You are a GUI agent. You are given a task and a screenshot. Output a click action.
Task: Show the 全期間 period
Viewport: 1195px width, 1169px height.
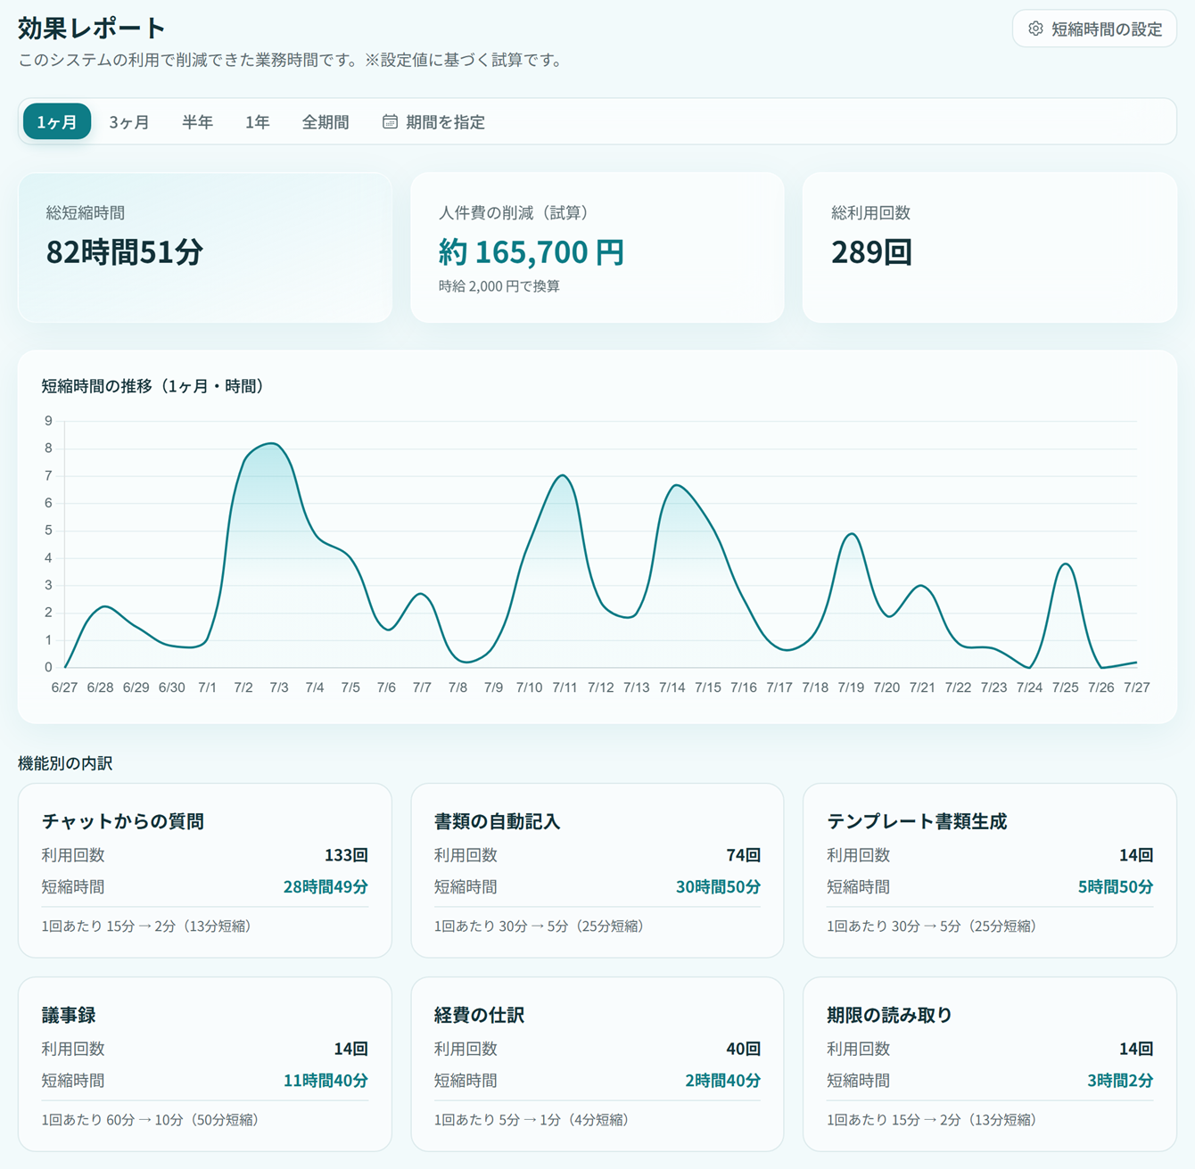326,121
